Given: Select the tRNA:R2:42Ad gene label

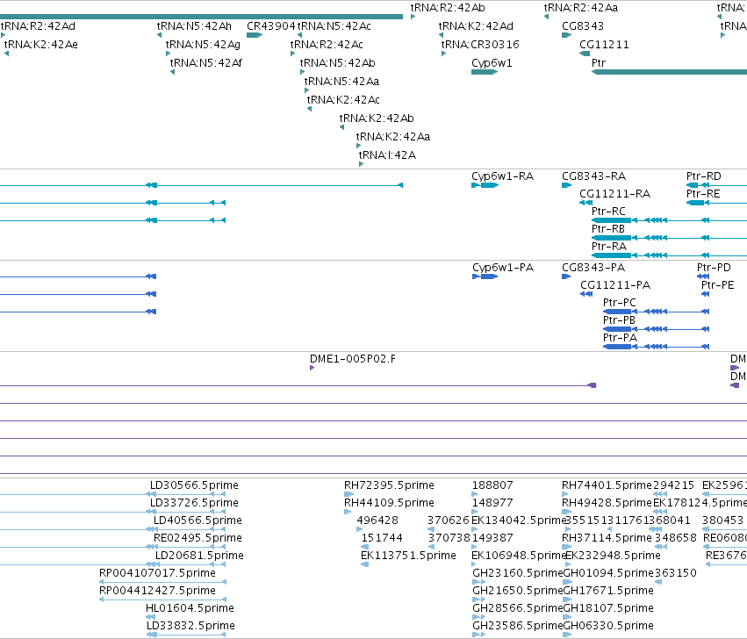Looking at the screenshot, I should [38, 26].
